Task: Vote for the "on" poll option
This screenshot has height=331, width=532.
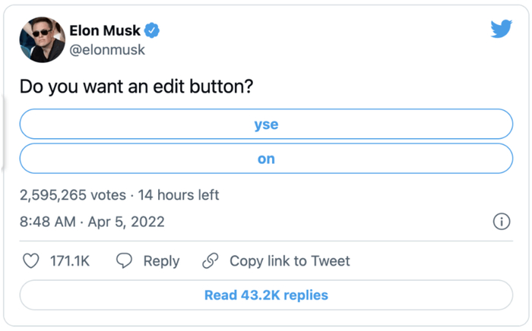Action: point(266,159)
